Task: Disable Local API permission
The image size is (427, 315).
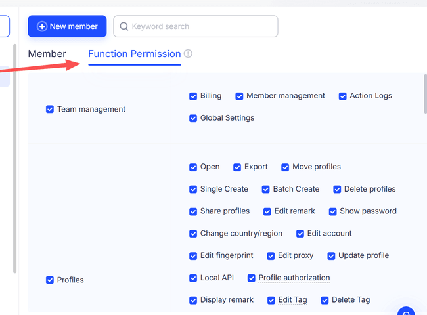Action: pos(193,278)
